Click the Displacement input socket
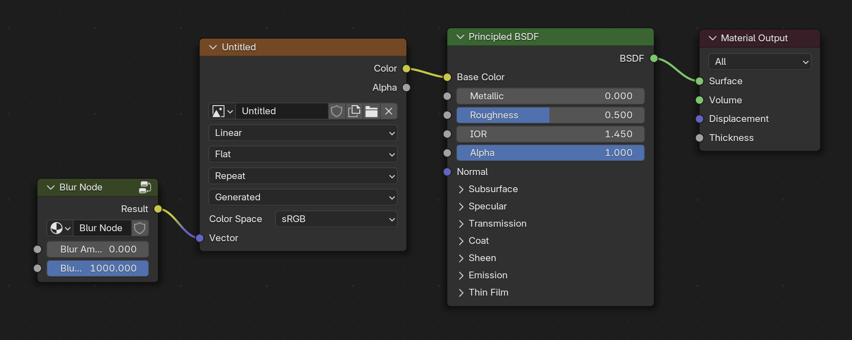This screenshot has height=340, width=852. click(x=700, y=119)
